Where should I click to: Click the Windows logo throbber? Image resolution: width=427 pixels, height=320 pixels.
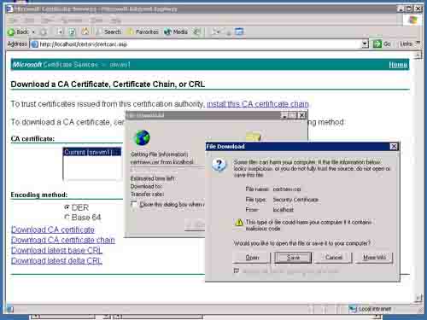pos(412,20)
